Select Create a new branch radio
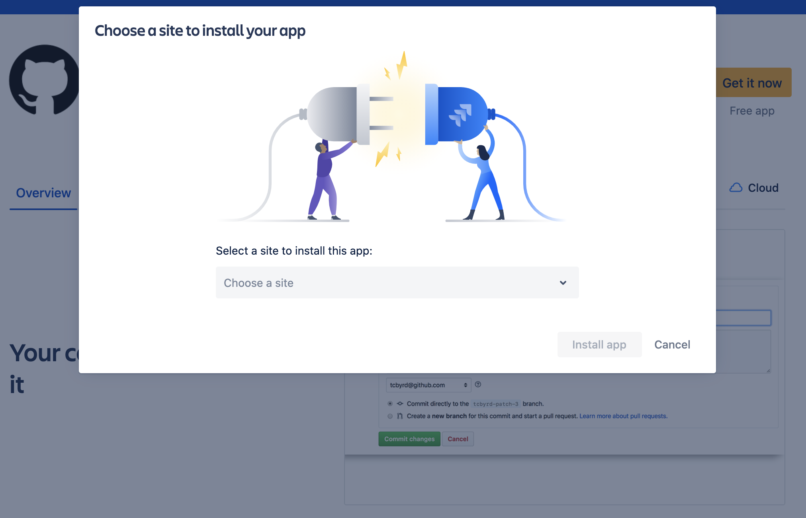Image resolution: width=806 pixels, height=518 pixels. click(x=390, y=416)
